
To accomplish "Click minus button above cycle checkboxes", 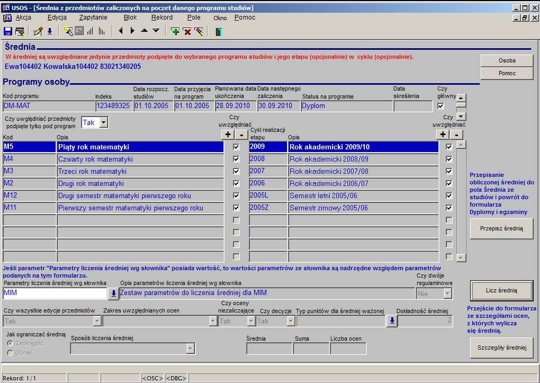I will coord(457,135).
